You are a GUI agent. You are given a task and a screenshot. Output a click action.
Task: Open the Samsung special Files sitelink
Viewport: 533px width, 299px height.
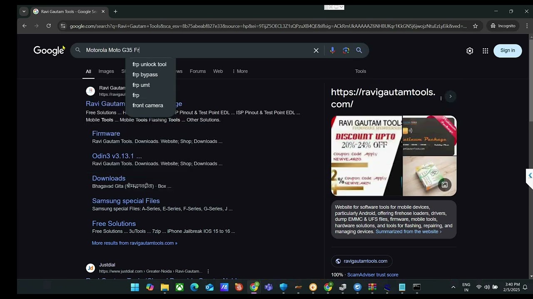tap(126, 201)
